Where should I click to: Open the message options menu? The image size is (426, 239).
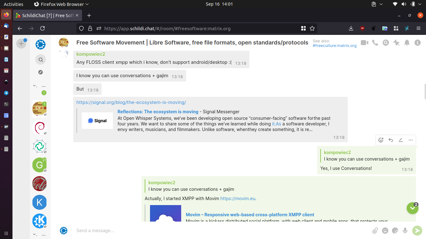click(411, 140)
